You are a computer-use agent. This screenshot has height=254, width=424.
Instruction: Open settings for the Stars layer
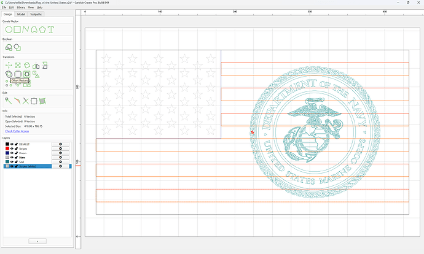pyautogui.click(x=60, y=157)
